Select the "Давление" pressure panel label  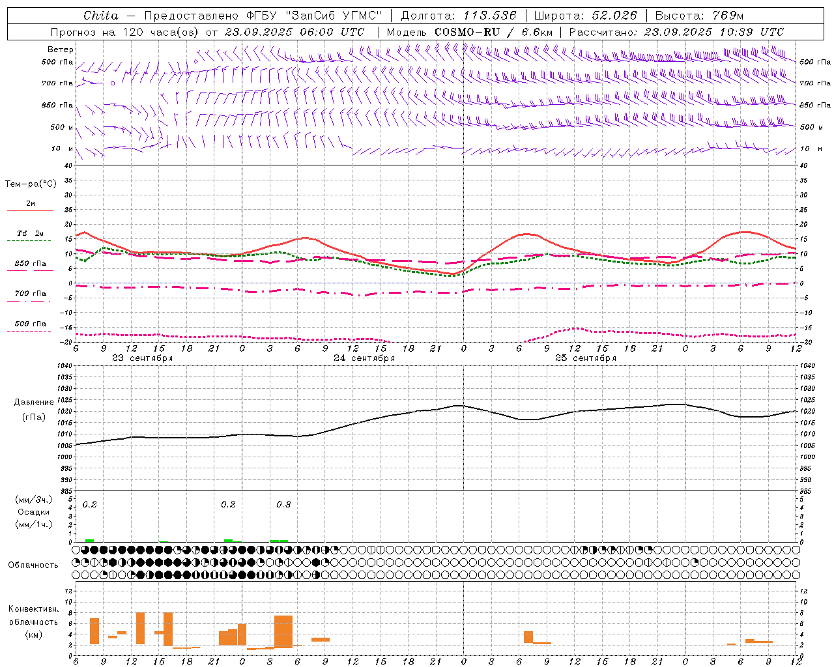point(33,403)
